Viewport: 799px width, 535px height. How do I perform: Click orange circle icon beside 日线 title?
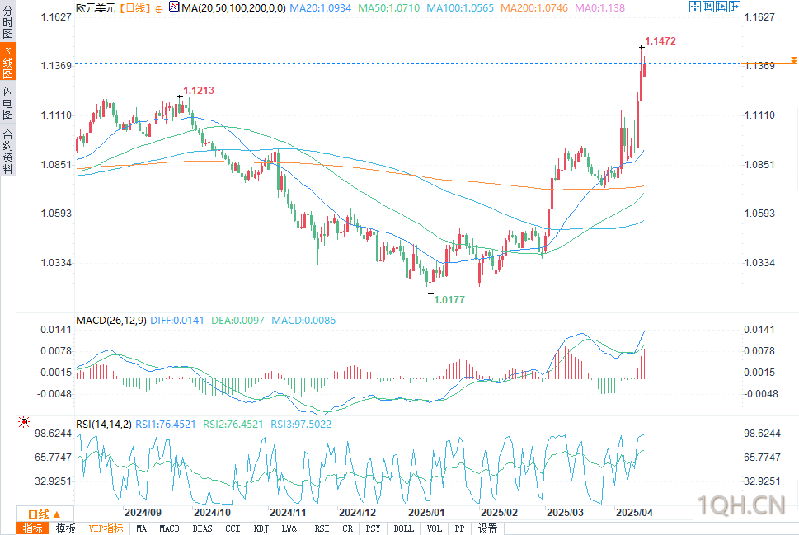(x=159, y=9)
